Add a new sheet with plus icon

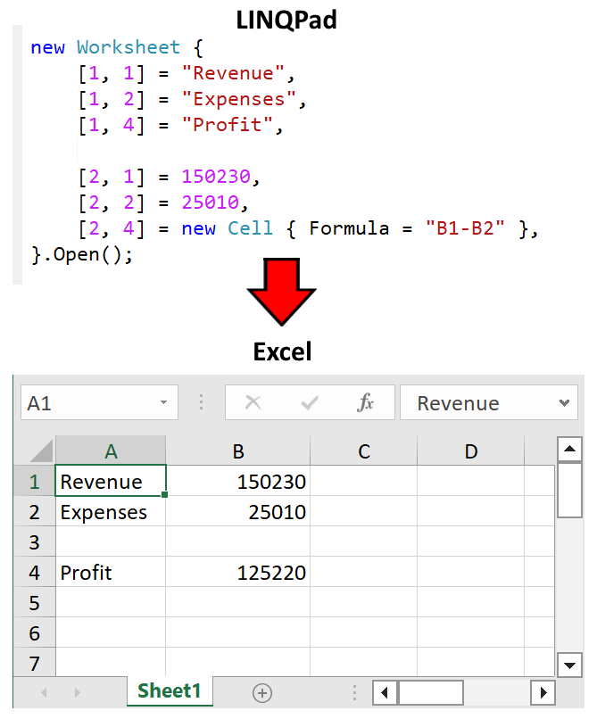(x=262, y=693)
